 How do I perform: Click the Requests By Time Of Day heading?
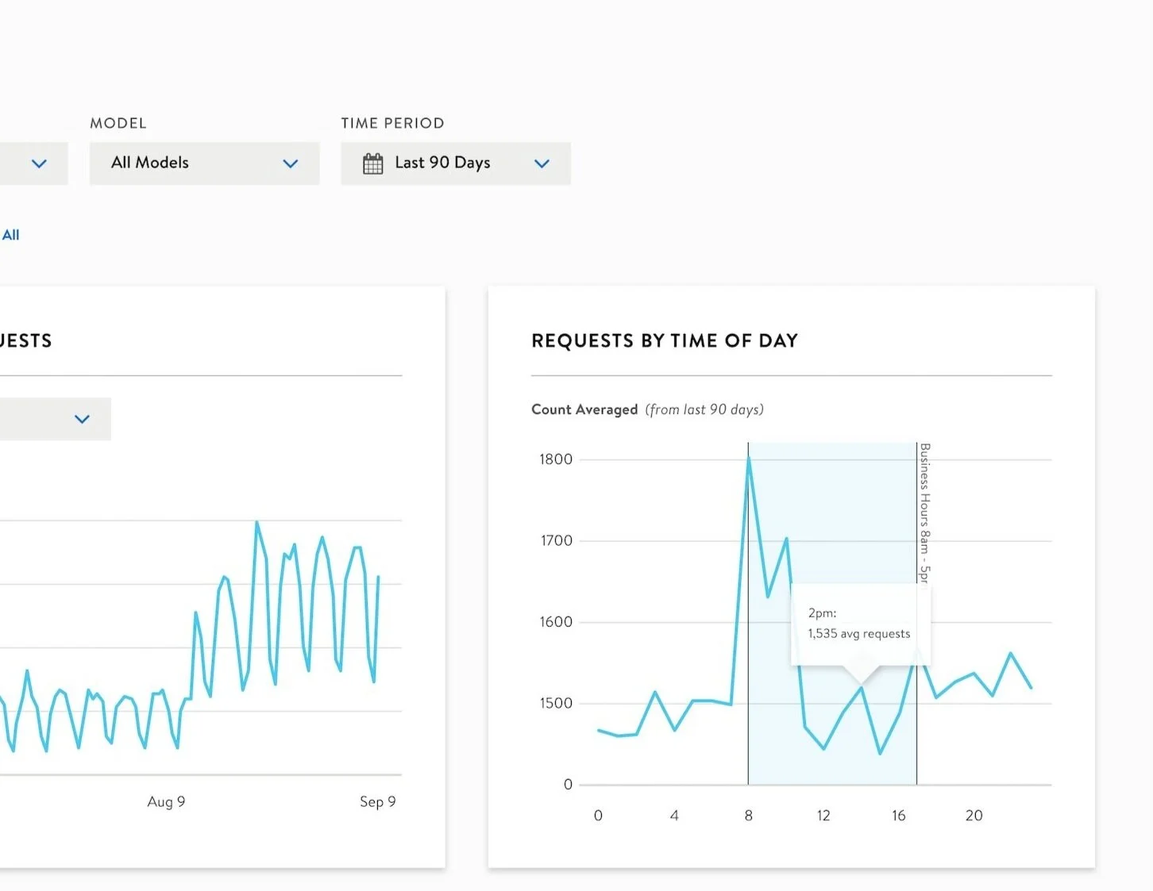tap(665, 341)
